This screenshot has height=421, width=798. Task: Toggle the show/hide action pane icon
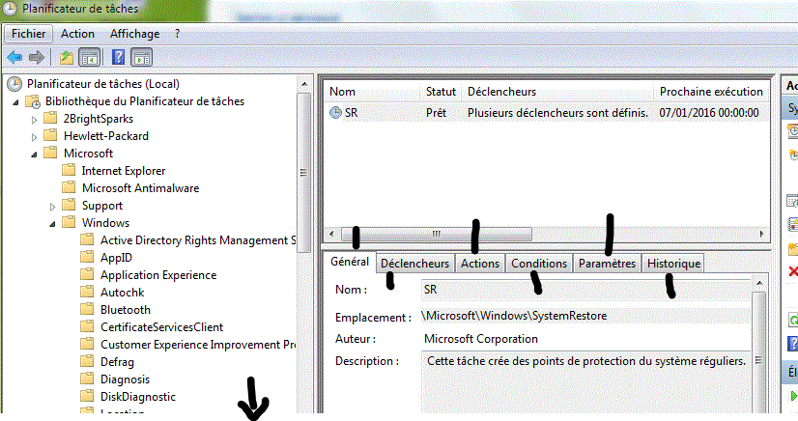pos(141,57)
